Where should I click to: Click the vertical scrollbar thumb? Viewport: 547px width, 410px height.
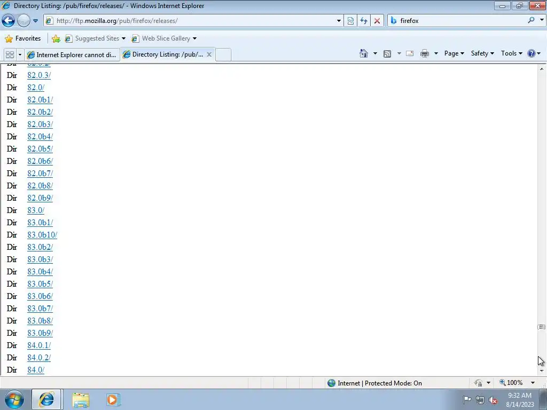pyautogui.click(x=542, y=327)
